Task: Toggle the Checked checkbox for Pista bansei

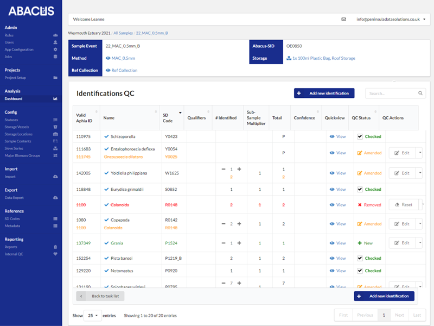Action: click(360, 259)
